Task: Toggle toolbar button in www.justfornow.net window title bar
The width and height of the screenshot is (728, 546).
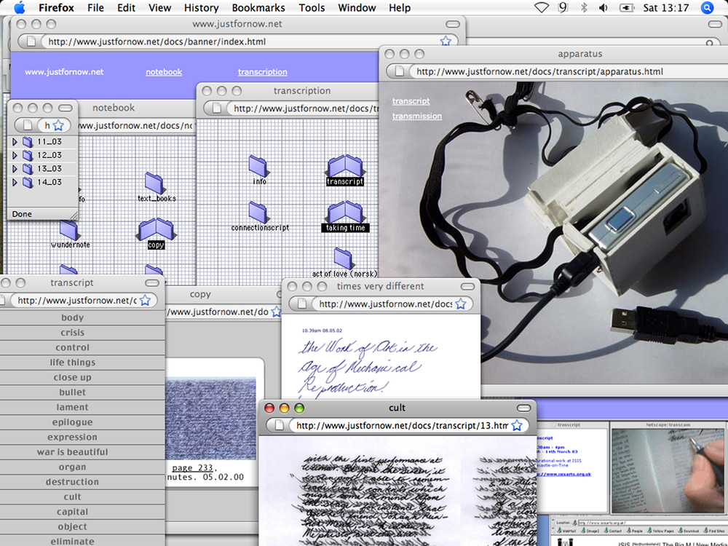Action: coord(453,24)
